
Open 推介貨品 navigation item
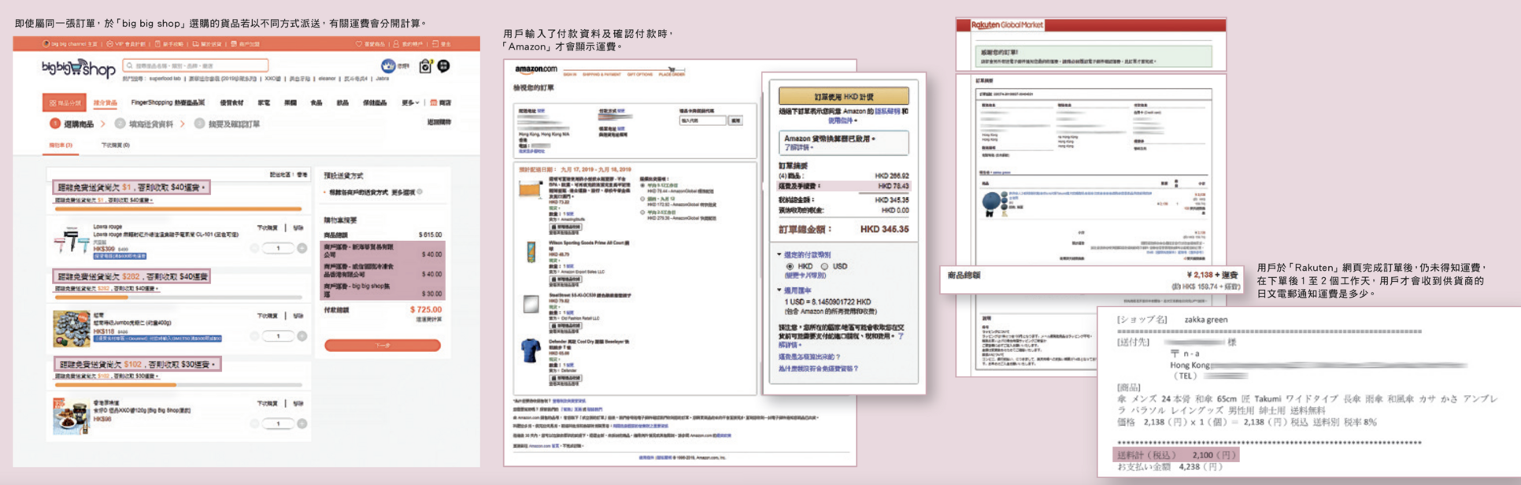105,103
